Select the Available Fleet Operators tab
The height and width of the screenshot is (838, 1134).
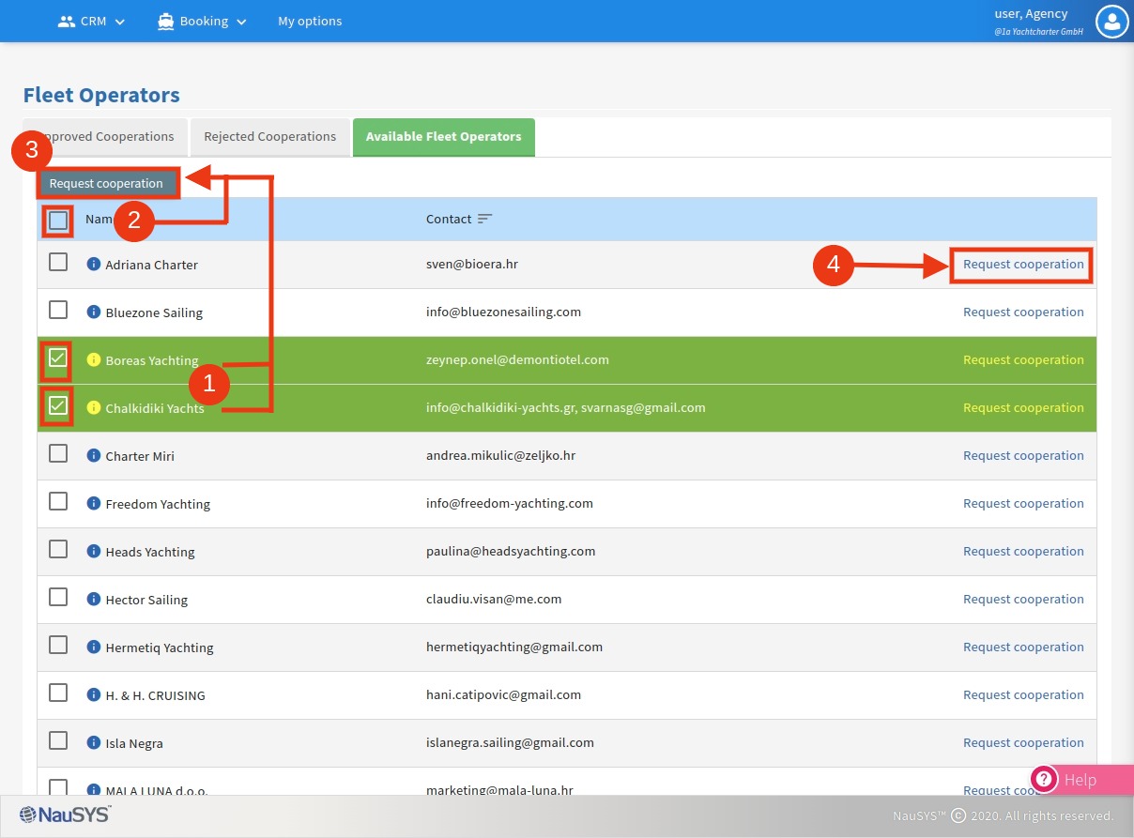point(444,137)
